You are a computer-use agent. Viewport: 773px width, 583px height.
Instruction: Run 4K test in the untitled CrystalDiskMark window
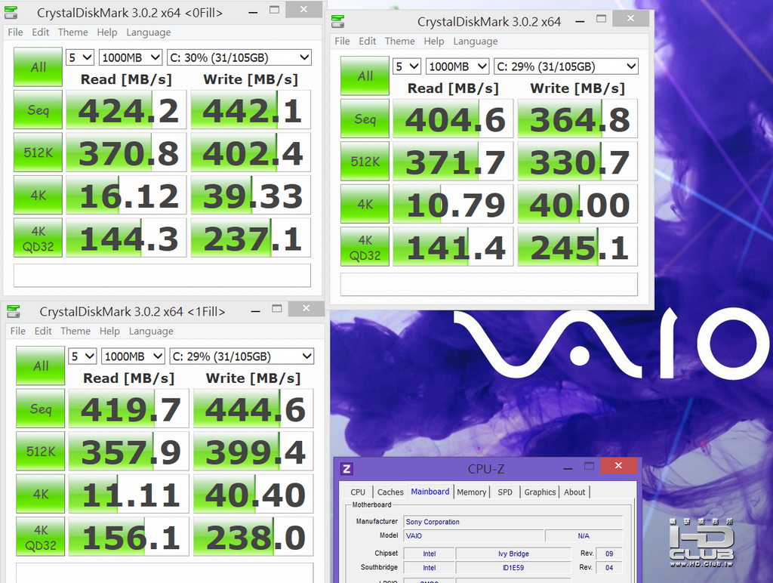(365, 204)
